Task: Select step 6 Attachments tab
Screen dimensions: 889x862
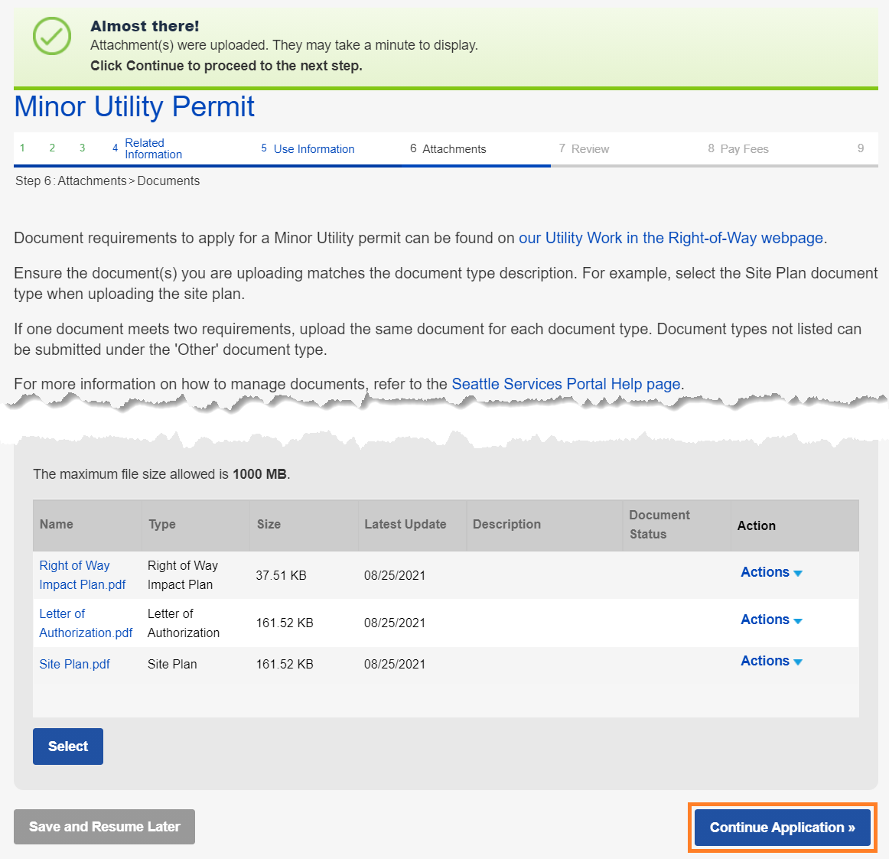Action: [x=453, y=149]
